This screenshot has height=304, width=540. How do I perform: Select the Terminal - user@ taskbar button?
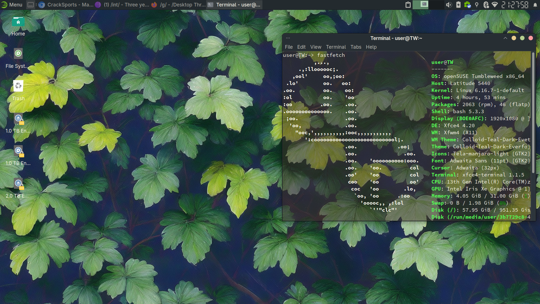click(235, 5)
